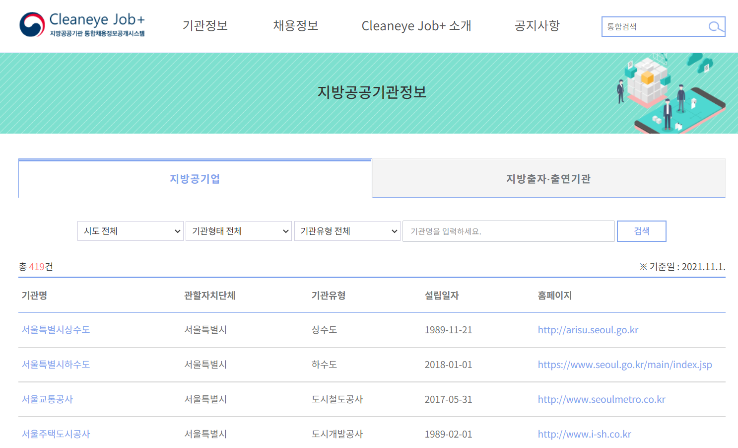Click the date cell 2018-01-01
The image size is (738, 448).
[448, 365]
